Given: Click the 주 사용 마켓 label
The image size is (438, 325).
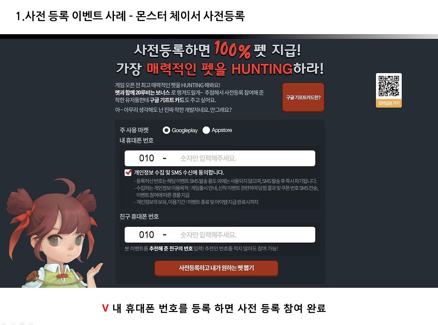Looking at the screenshot, I should coord(134,130).
